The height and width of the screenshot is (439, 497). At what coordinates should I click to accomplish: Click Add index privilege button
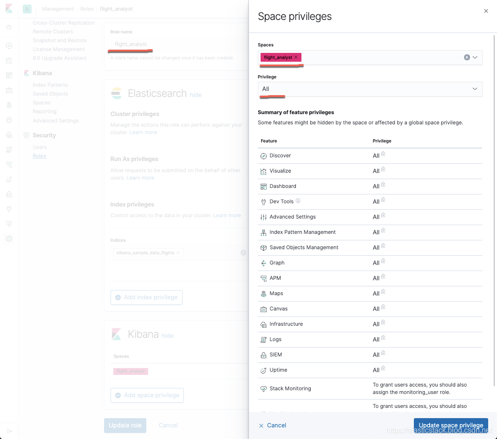coord(146,297)
